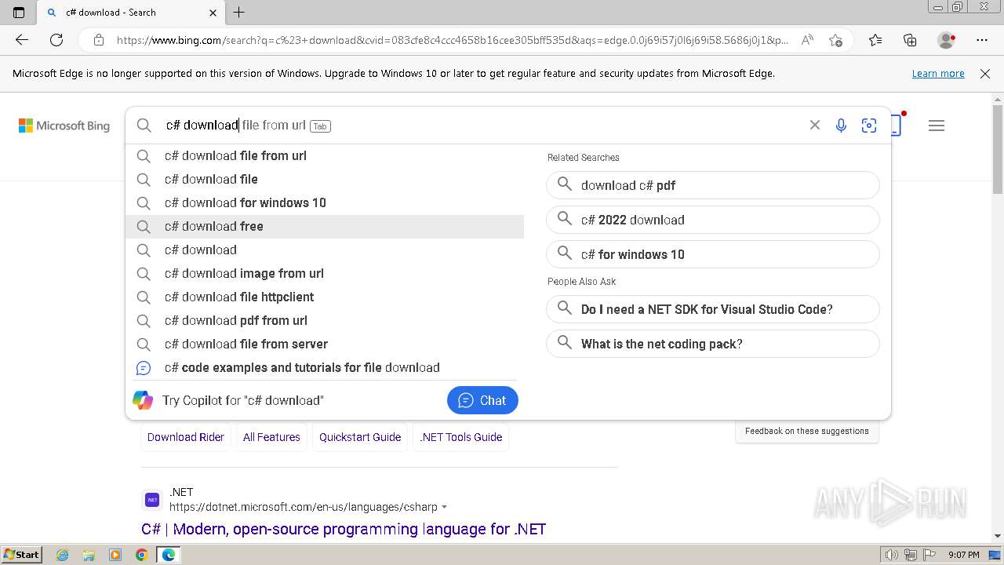Reload the page with the refresh icon
Viewport: 1004px width, 565px height.
tap(56, 40)
